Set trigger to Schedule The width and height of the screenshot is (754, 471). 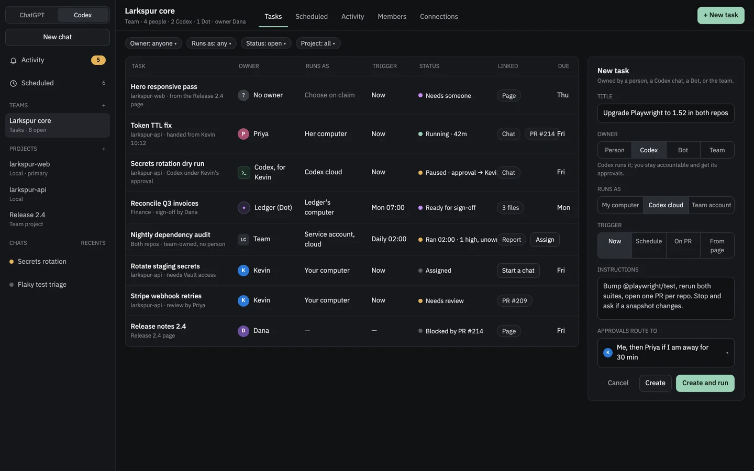coord(649,245)
